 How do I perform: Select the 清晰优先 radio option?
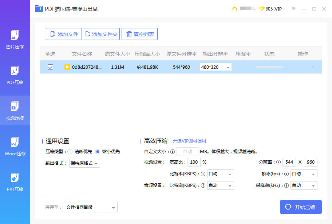click(x=70, y=152)
